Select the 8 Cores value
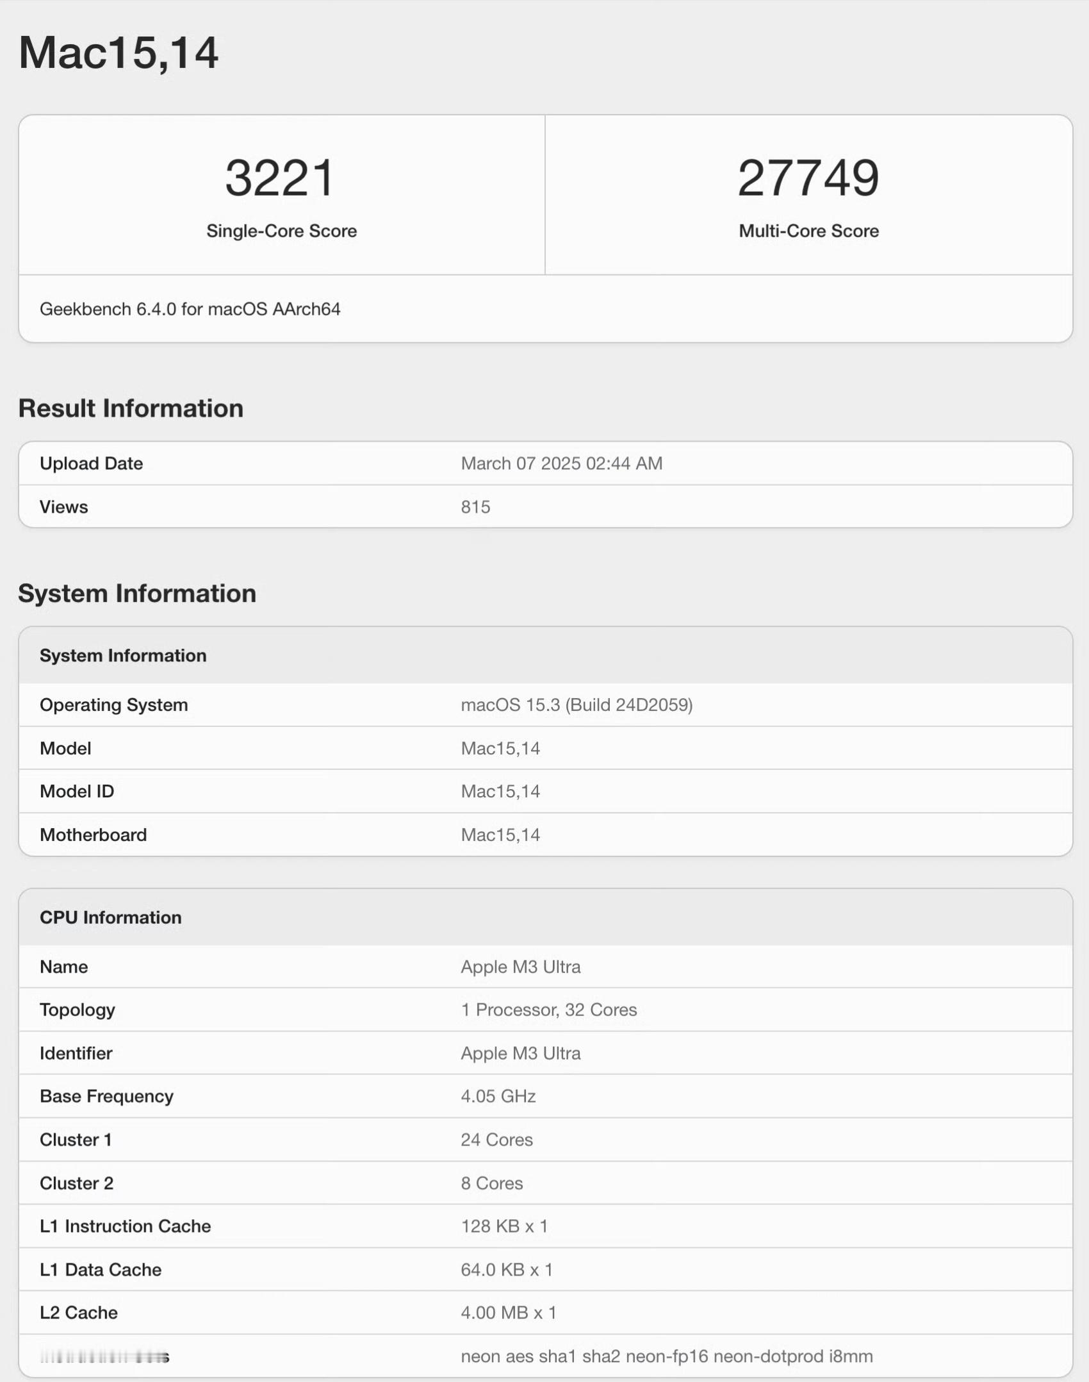The width and height of the screenshot is (1089, 1382). [x=491, y=1183]
